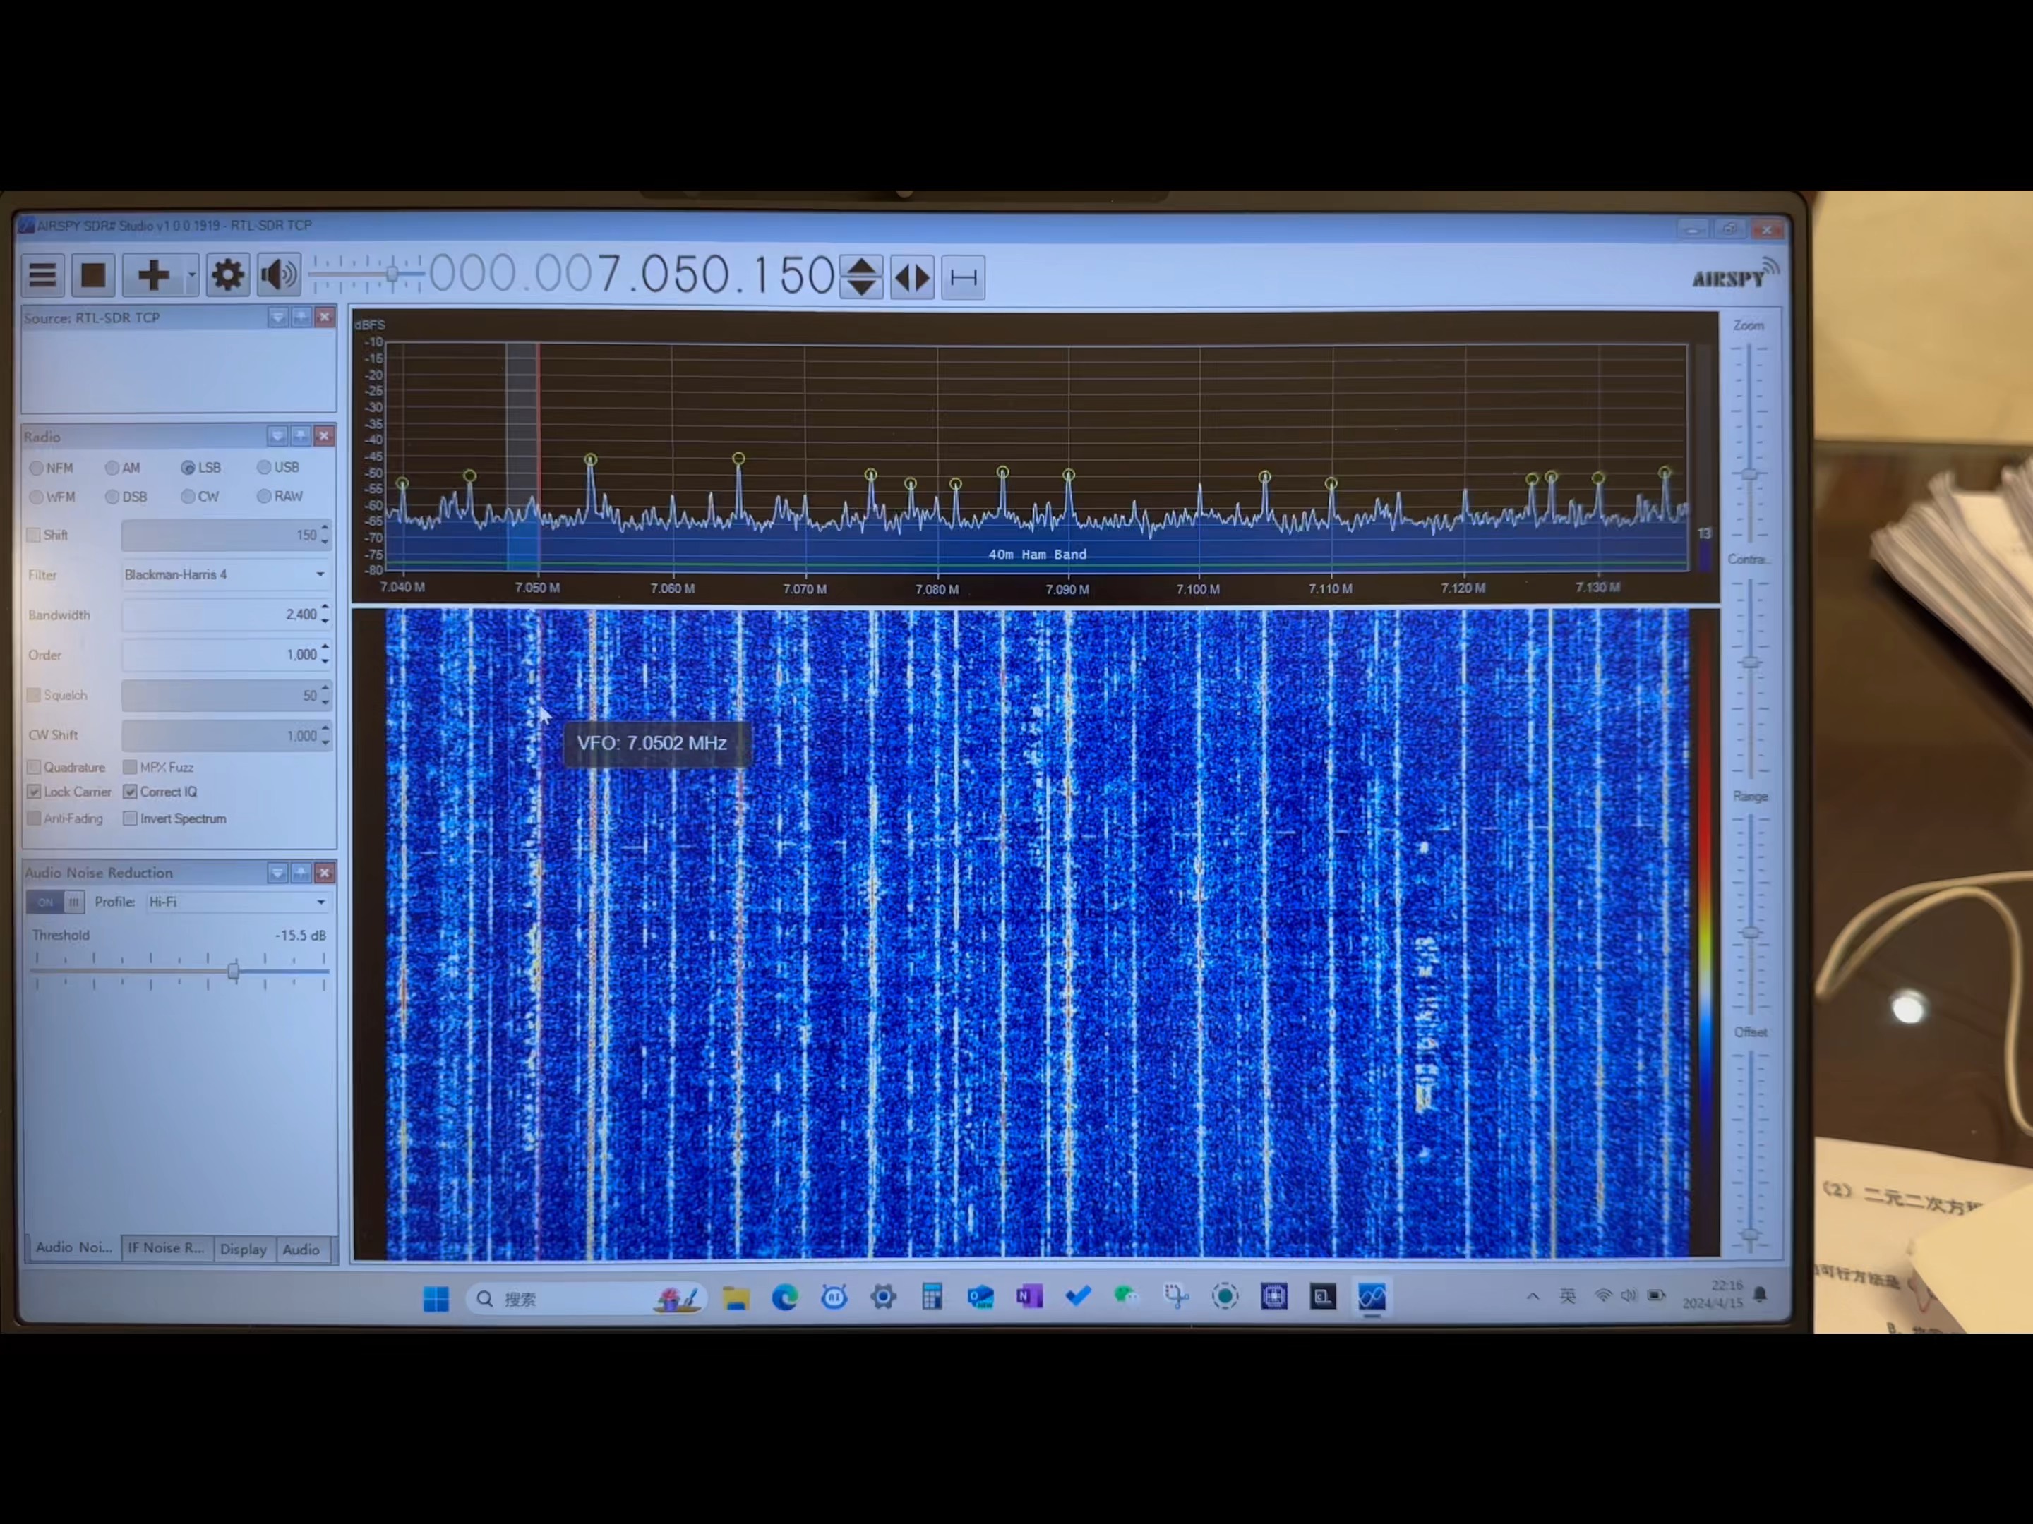This screenshot has height=1524, width=2033.
Task: Click the AIRSPY logo
Action: pyautogui.click(x=1734, y=274)
